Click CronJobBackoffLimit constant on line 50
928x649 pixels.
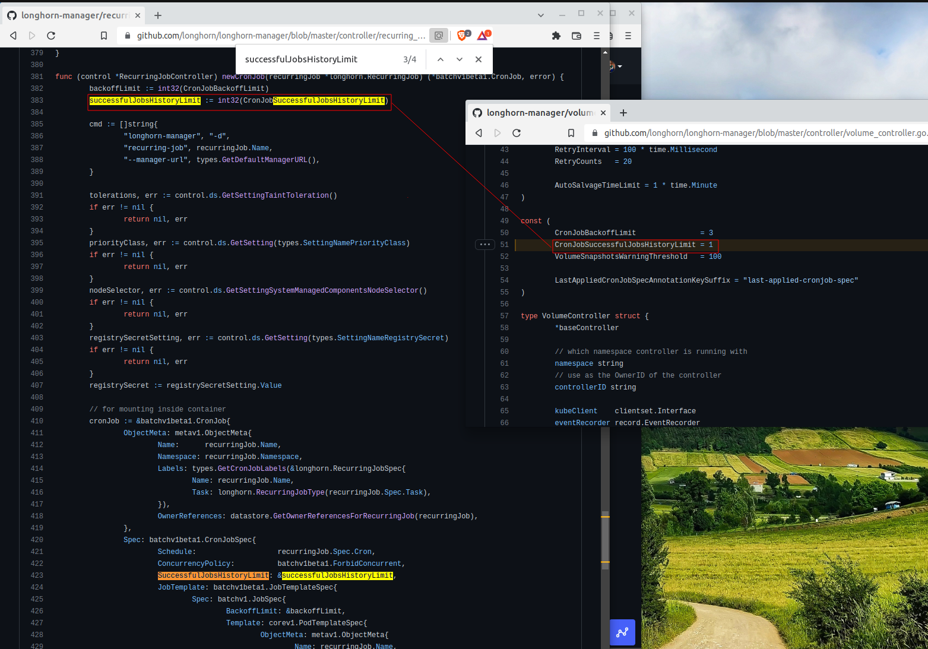click(x=596, y=233)
